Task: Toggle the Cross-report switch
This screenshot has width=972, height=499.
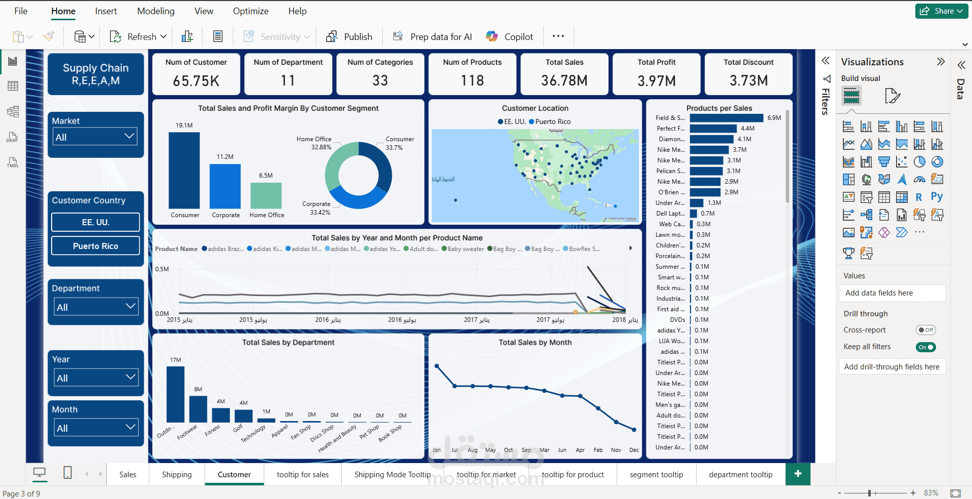Action: coord(926,330)
